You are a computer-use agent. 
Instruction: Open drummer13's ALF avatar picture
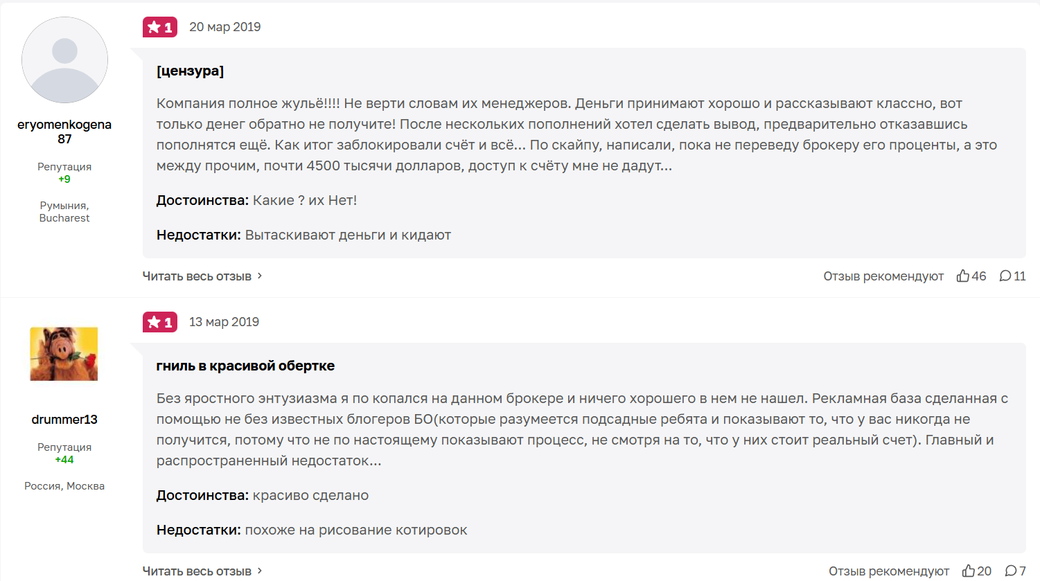click(64, 354)
